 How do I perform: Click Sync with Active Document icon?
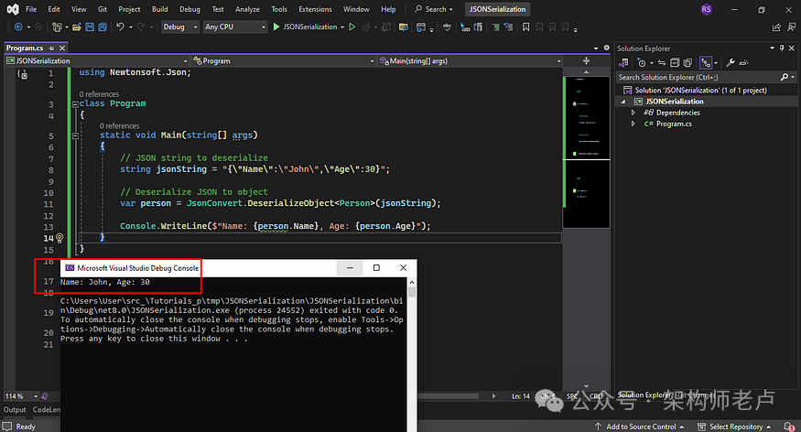[x=662, y=63]
